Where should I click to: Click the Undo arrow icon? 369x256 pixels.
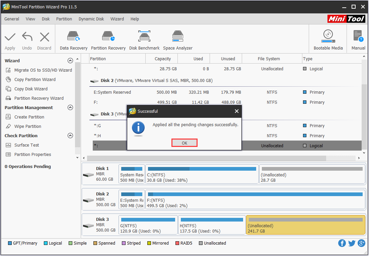point(27,37)
